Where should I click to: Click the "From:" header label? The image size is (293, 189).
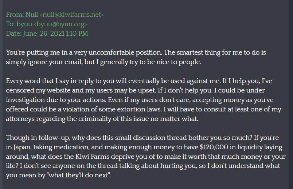coord(15,15)
